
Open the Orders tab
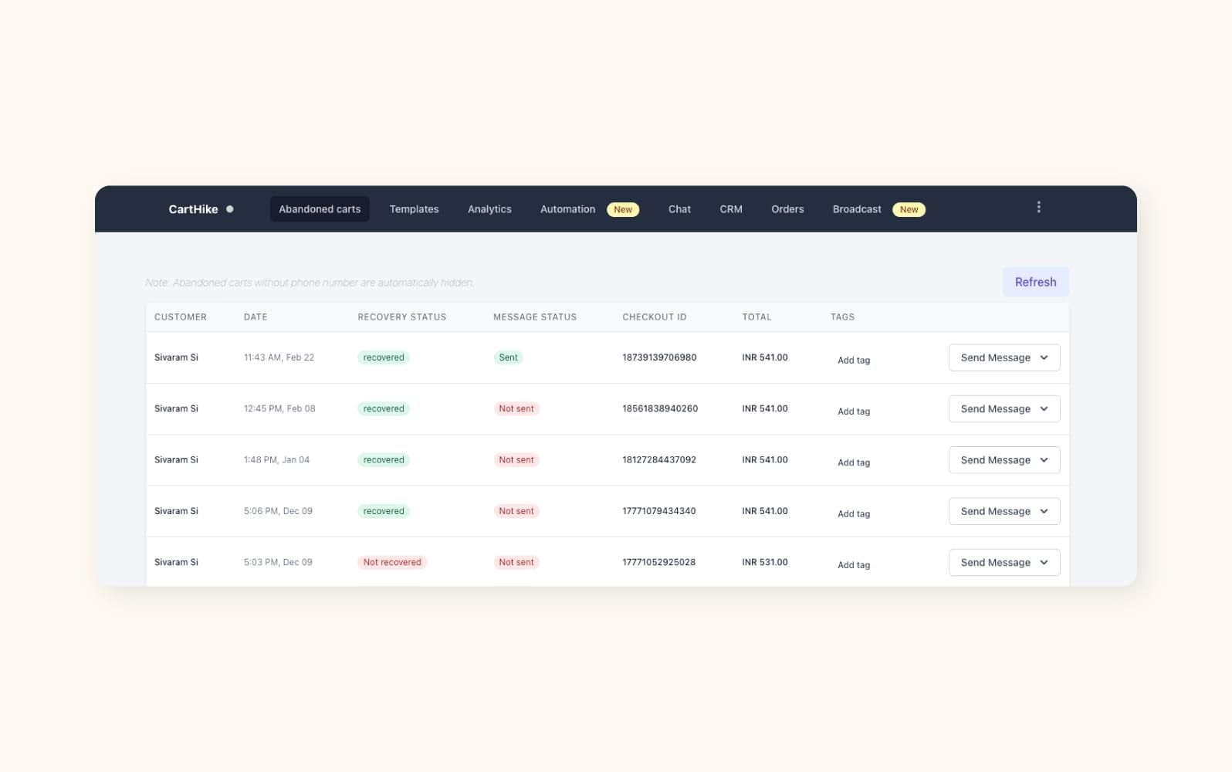787,209
